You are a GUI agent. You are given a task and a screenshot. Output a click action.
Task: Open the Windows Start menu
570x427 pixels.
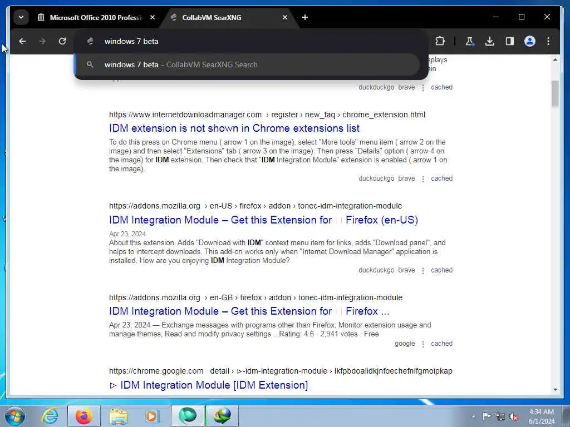coord(15,416)
